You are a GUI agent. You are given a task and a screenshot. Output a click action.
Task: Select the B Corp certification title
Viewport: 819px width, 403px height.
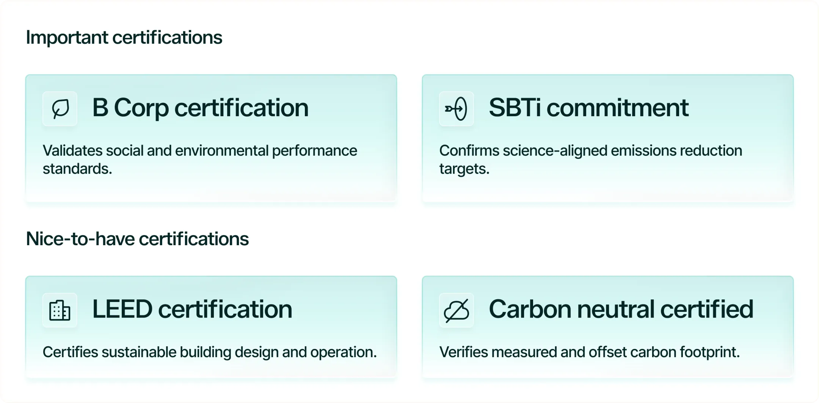click(200, 108)
